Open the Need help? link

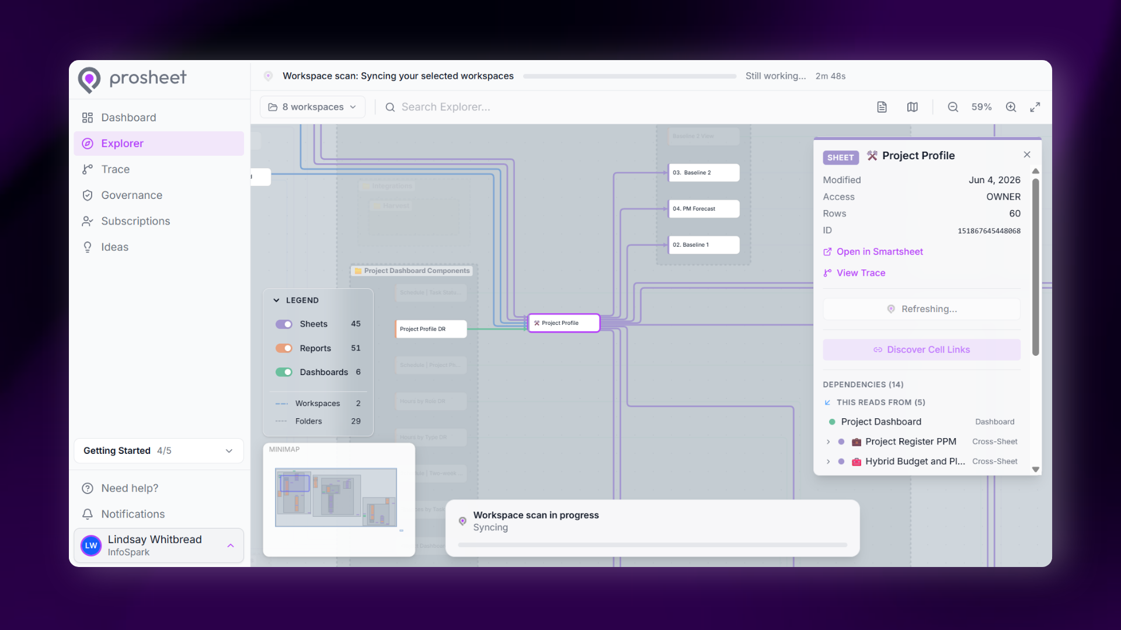(x=159, y=488)
